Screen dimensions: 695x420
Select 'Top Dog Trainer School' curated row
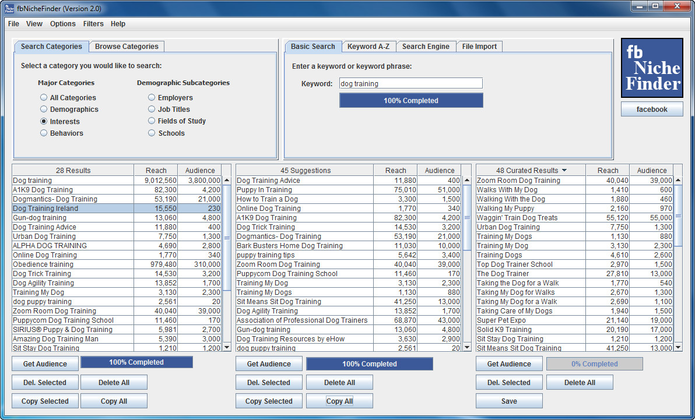tap(574, 264)
